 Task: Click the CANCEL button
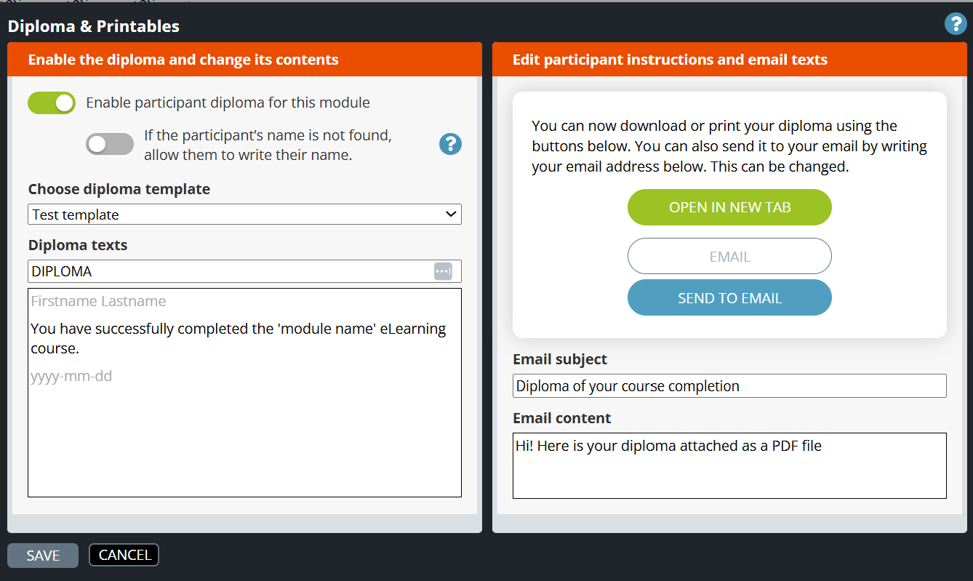pyautogui.click(x=124, y=555)
